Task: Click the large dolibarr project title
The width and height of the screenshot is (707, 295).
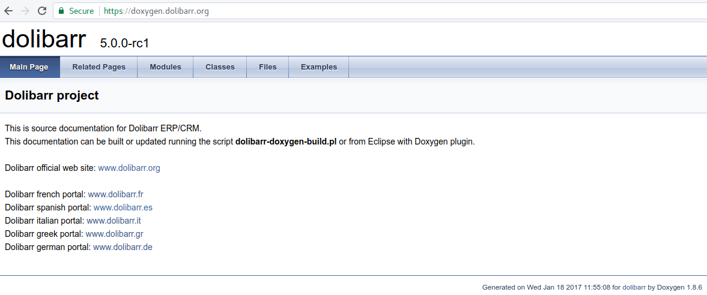Action: (44, 39)
